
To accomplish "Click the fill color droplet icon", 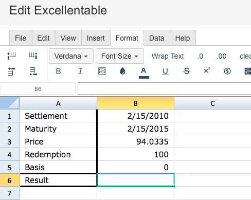I will click(x=122, y=71).
